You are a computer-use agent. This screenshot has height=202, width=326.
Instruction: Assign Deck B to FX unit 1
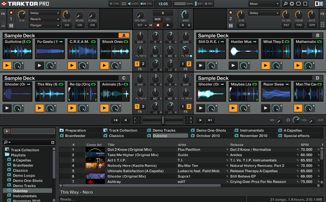183,64
